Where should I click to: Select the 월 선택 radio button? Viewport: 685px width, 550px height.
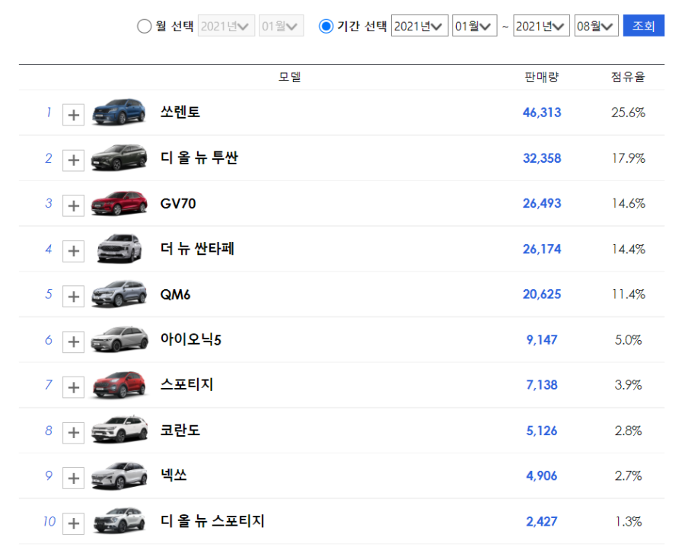click(144, 26)
